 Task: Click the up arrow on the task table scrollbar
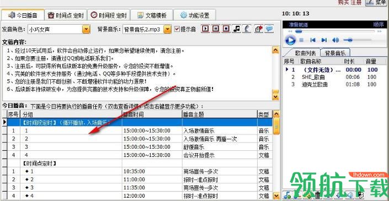276,114
